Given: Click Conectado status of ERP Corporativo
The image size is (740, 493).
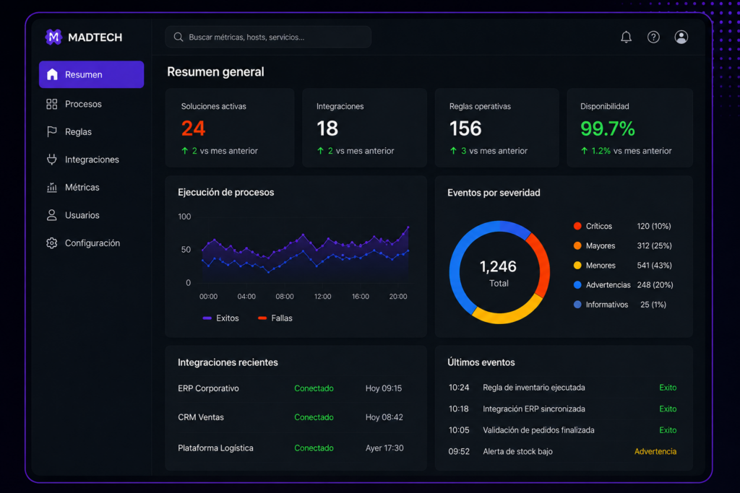Looking at the screenshot, I should [314, 388].
